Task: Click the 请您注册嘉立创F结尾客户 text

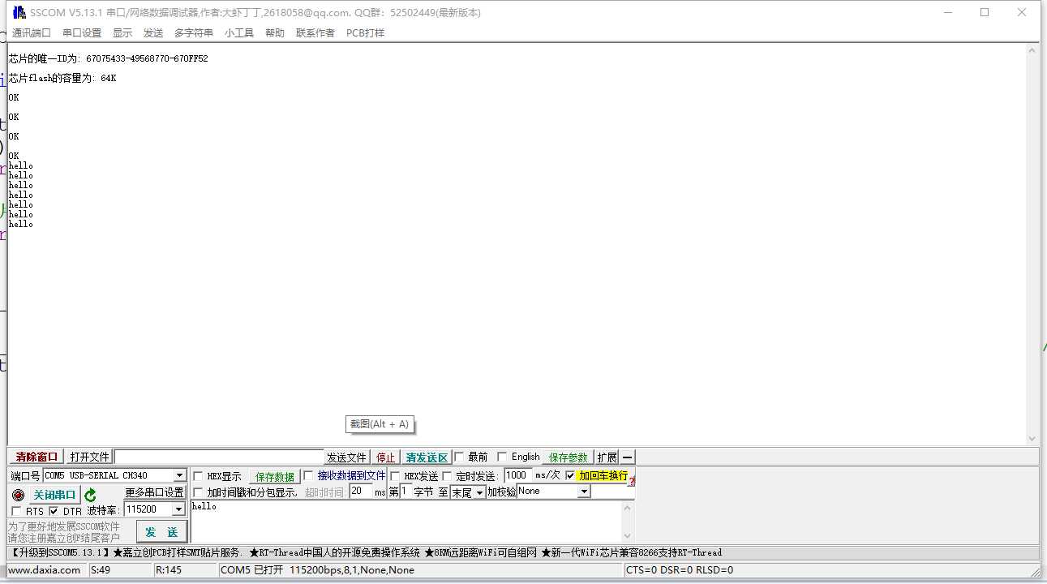Action: click(64, 537)
